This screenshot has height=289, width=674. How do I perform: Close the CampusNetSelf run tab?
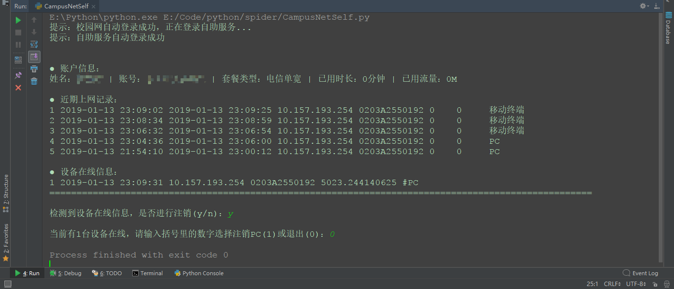(x=94, y=6)
